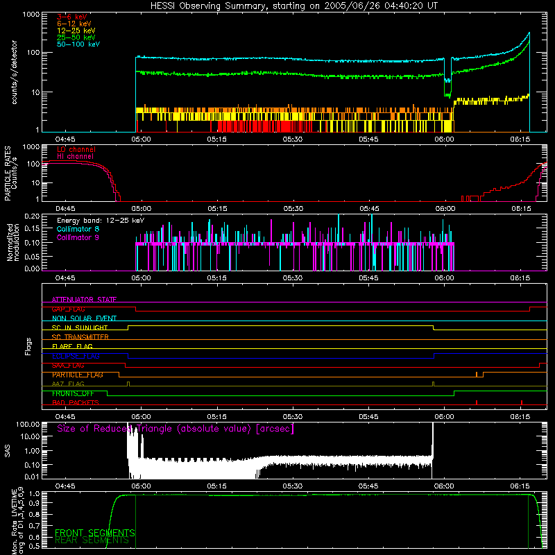Click the 0.7 value on livetime axis
This screenshot has height=555, width=555.
(35, 526)
